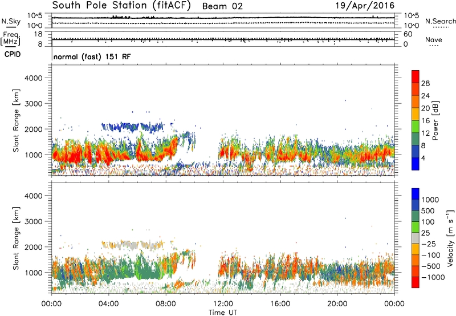This screenshot has width=456, height=316.
Task: Click the '-25' tick on the velocity scale
Action: (x=429, y=244)
